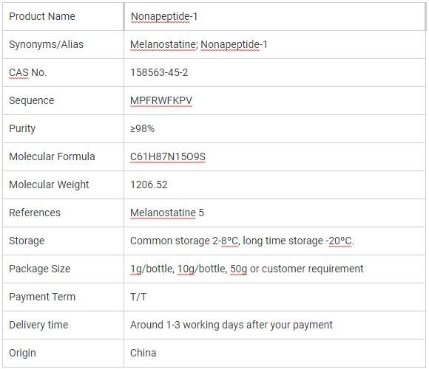Click the T/T payment term value
This screenshot has height=369, width=429.
click(138, 297)
